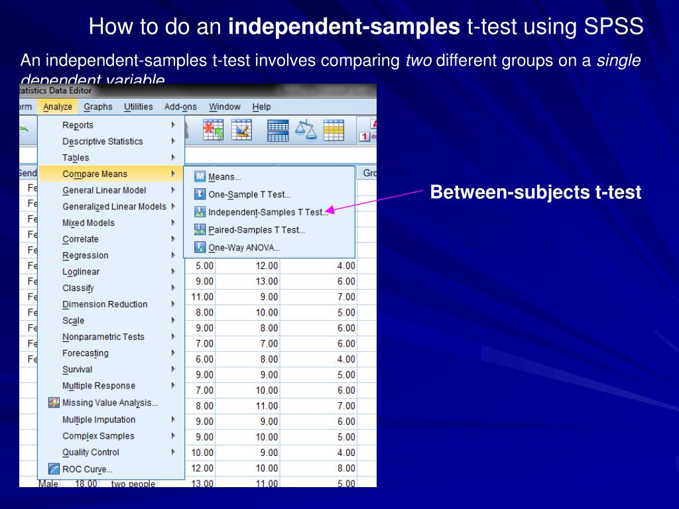Viewport: 679px width, 509px height.
Task: Toggle the Value Labels toolbar icon
Action: pyautogui.click(x=367, y=131)
